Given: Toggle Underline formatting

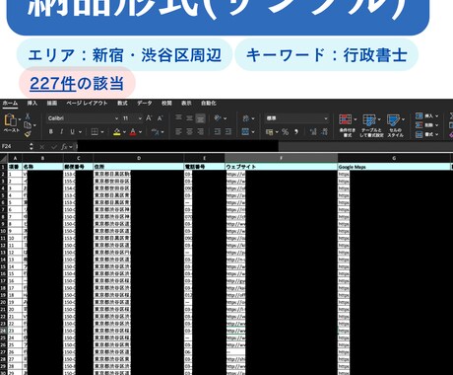Looking at the screenshot, I should pos(72,131).
